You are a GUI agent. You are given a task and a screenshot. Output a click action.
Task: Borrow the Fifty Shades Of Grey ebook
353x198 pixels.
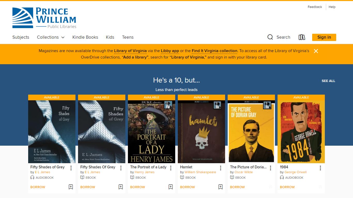(88, 187)
